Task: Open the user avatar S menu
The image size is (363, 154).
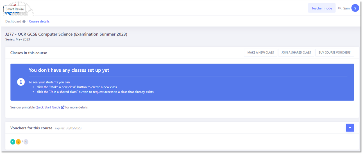Action: pyautogui.click(x=355, y=8)
